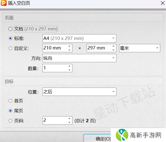Decrease the 数量 count with down arrow
The height and width of the screenshot is (142, 166).
tap(69, 70)
